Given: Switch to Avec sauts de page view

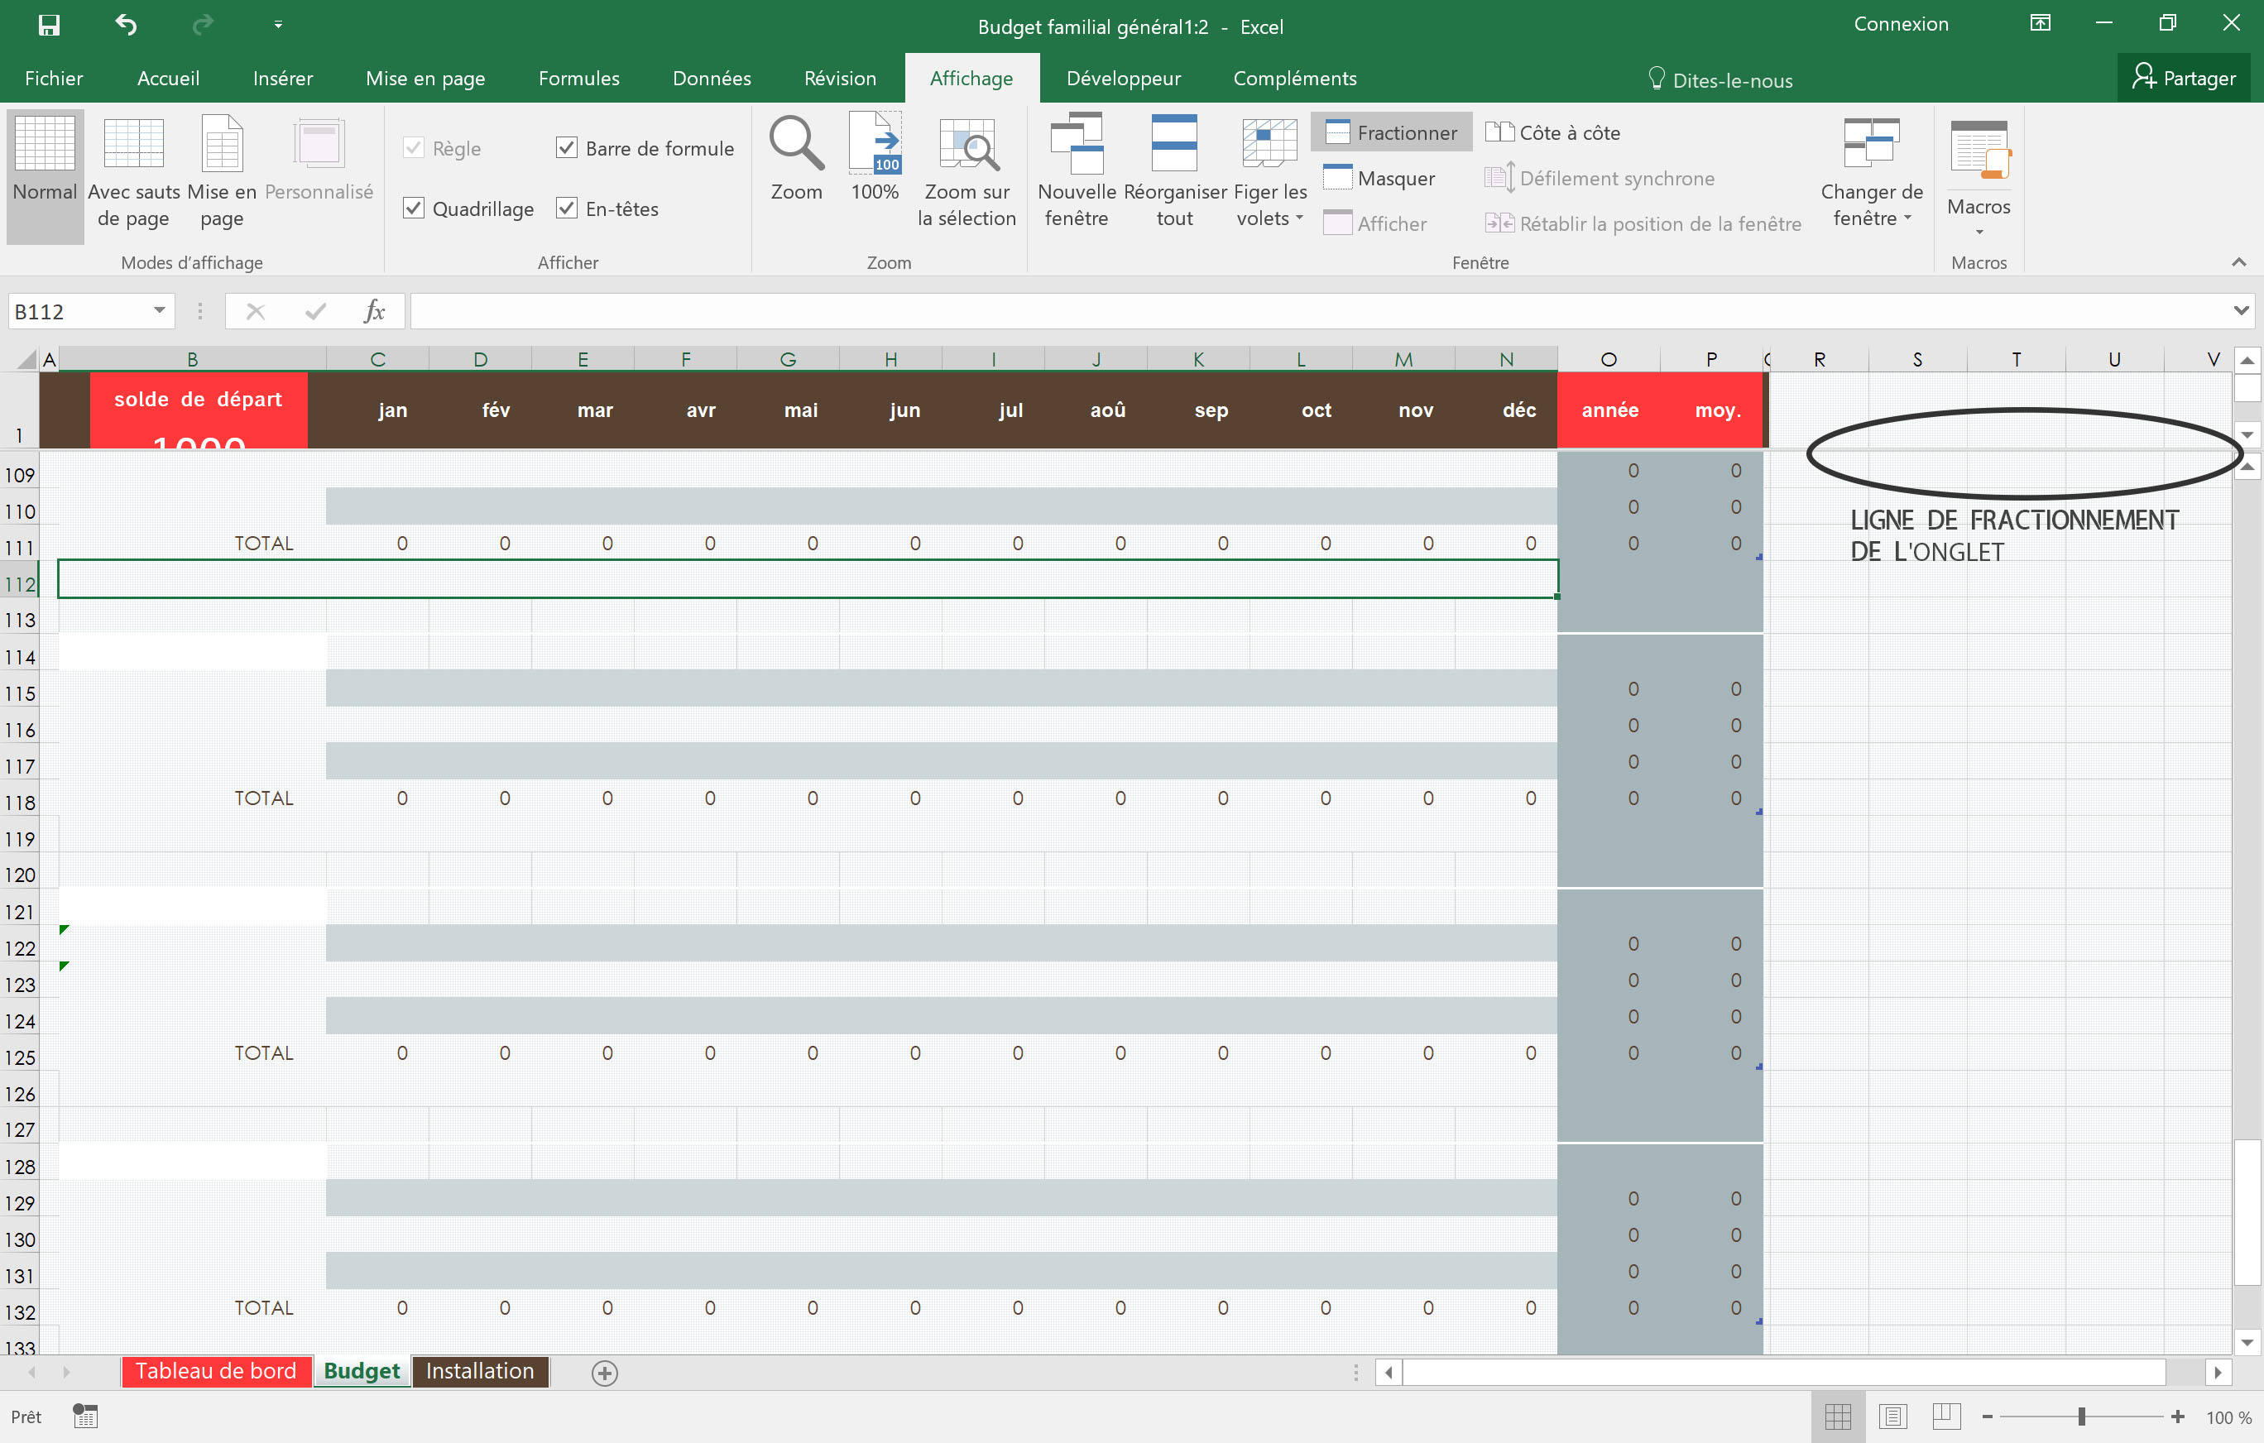Looking at the screenshot, I should coord(133,145).
